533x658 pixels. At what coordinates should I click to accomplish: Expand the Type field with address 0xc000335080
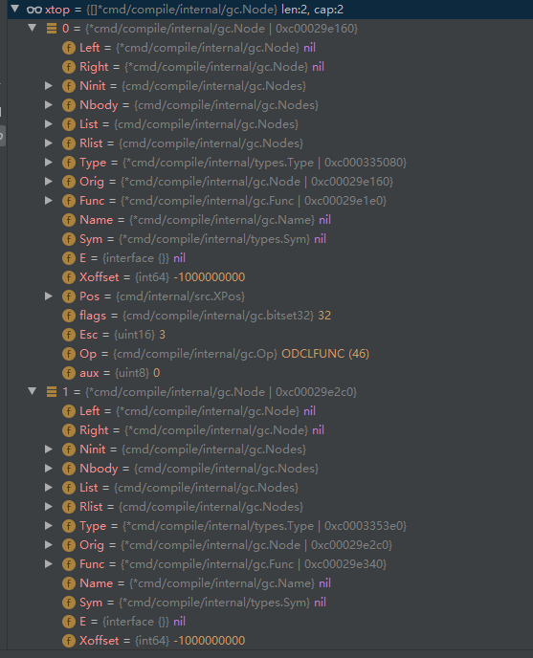click(x=49, y=163)
